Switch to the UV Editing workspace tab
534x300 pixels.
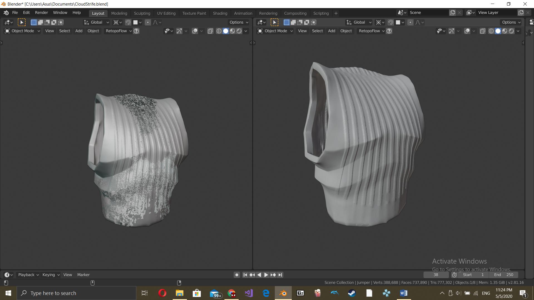[166, 13]
